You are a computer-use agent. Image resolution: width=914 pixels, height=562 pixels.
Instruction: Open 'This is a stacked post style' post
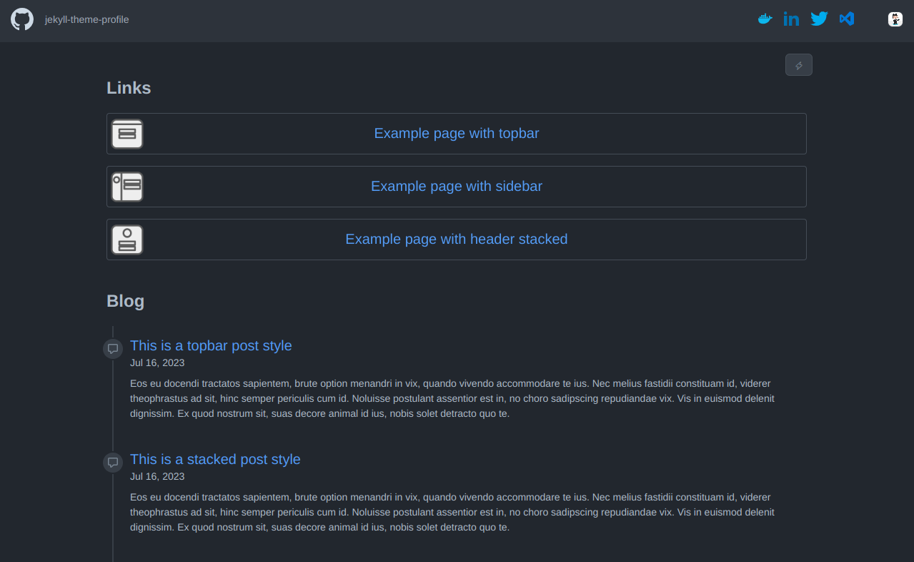click(215, 460)
